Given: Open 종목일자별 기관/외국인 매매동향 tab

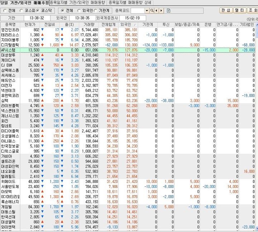Looking at the screenshot, I should (77, 3).
